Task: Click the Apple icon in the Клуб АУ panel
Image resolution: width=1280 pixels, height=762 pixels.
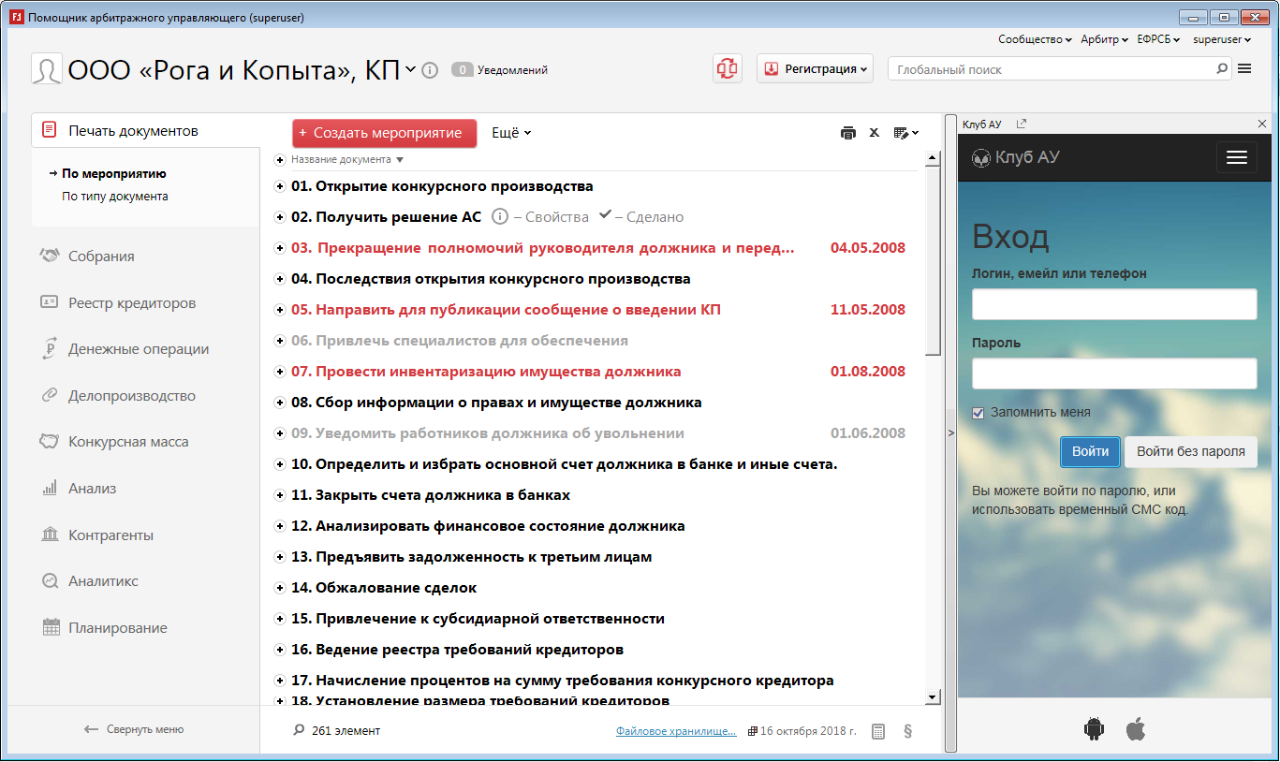Action: click(1136, 728)
